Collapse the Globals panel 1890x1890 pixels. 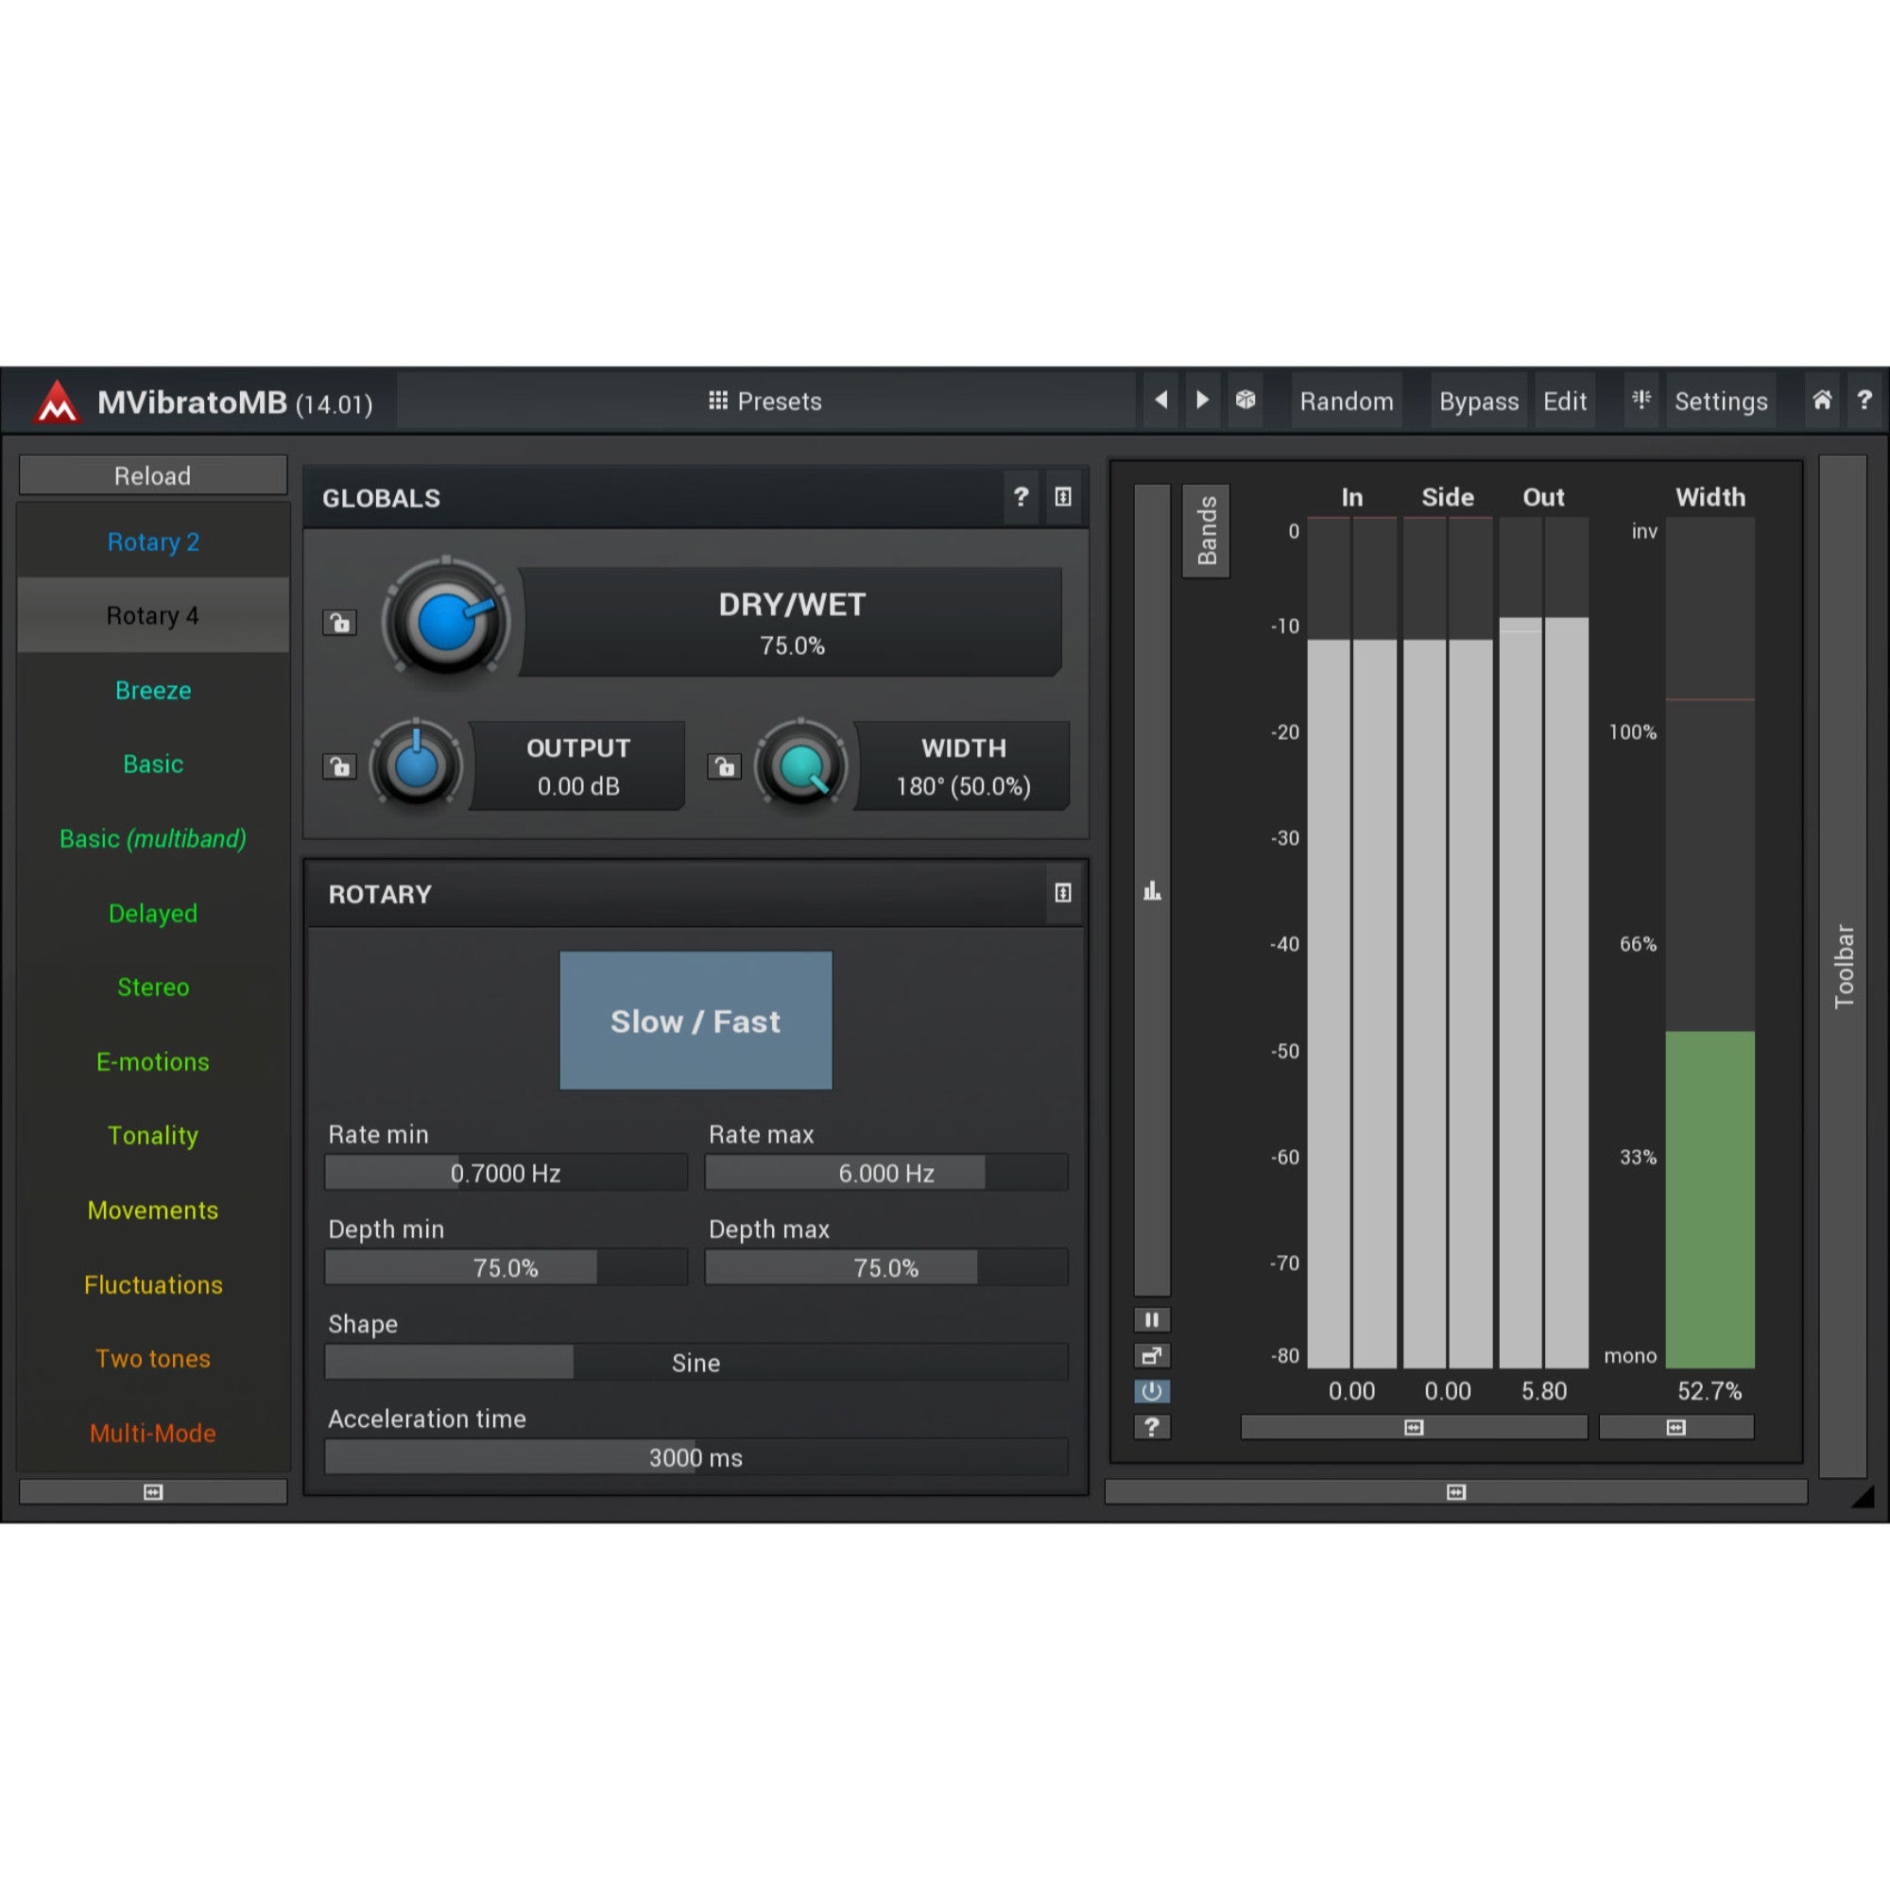tap(1062, 497)
